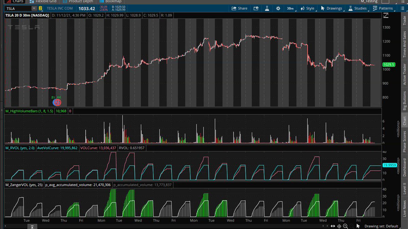408x229 pixels.
Task: Click the AveVolCurve value label
Action: coord(57,148)
